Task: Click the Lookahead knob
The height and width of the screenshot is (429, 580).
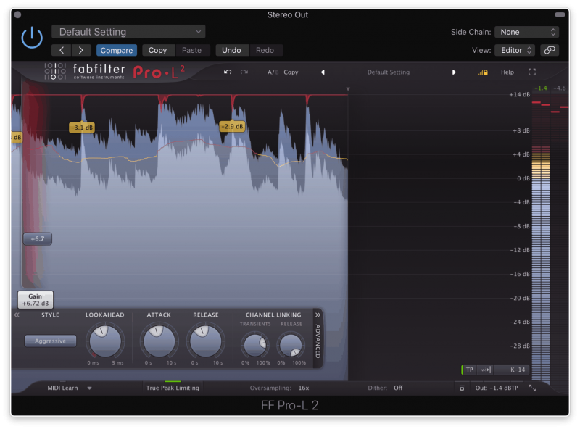Action: coord(105,341)
